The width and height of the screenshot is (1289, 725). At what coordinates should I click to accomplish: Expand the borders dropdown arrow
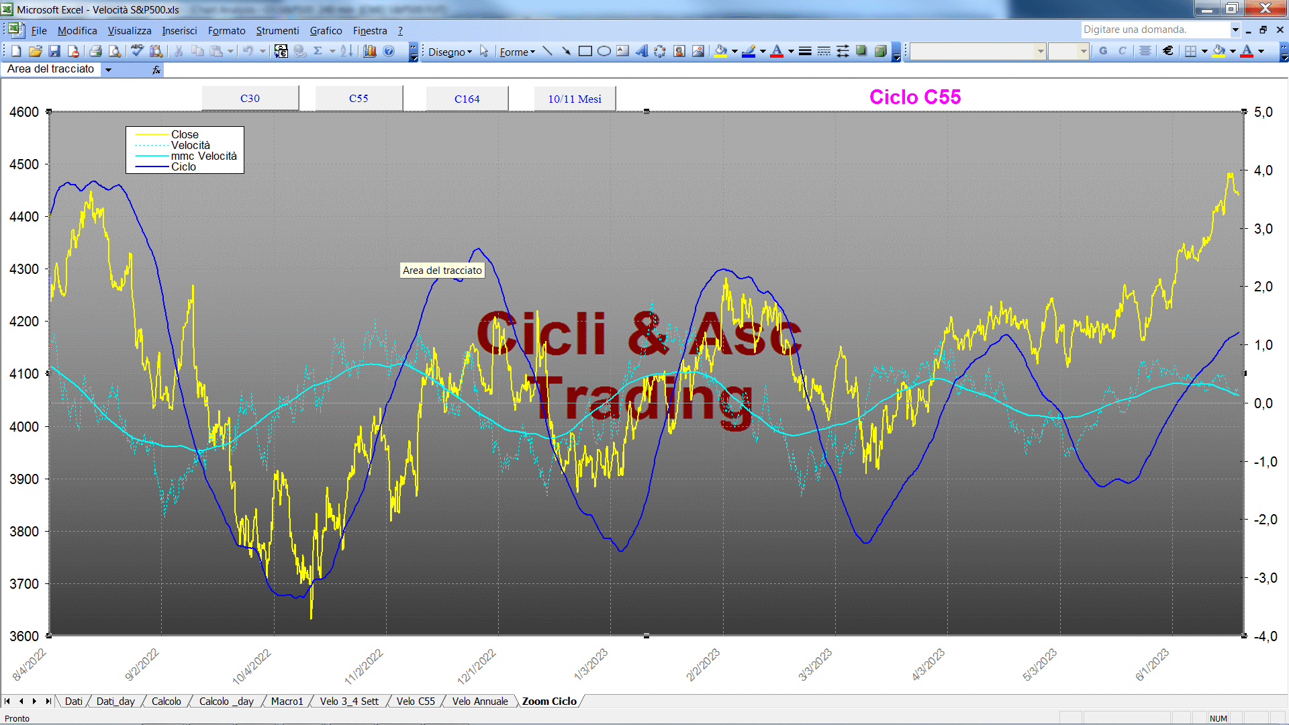point(1204,51)
